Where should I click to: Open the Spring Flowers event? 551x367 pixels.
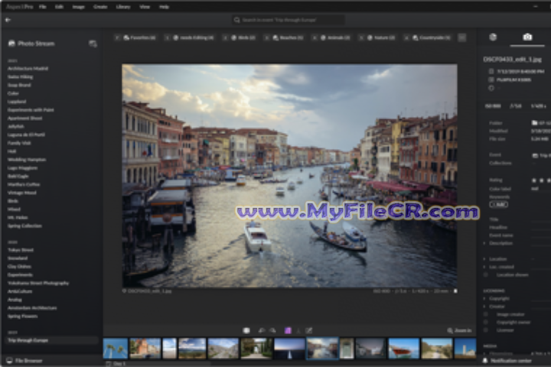[22, 316]
